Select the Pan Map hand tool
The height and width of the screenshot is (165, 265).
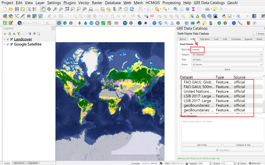click(x=43, y=9)
